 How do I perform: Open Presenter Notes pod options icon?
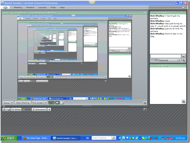[x=184, y=102]
